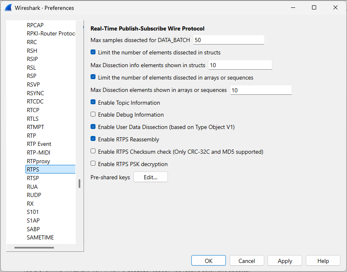Select S1AP protocol

(33, 220)
